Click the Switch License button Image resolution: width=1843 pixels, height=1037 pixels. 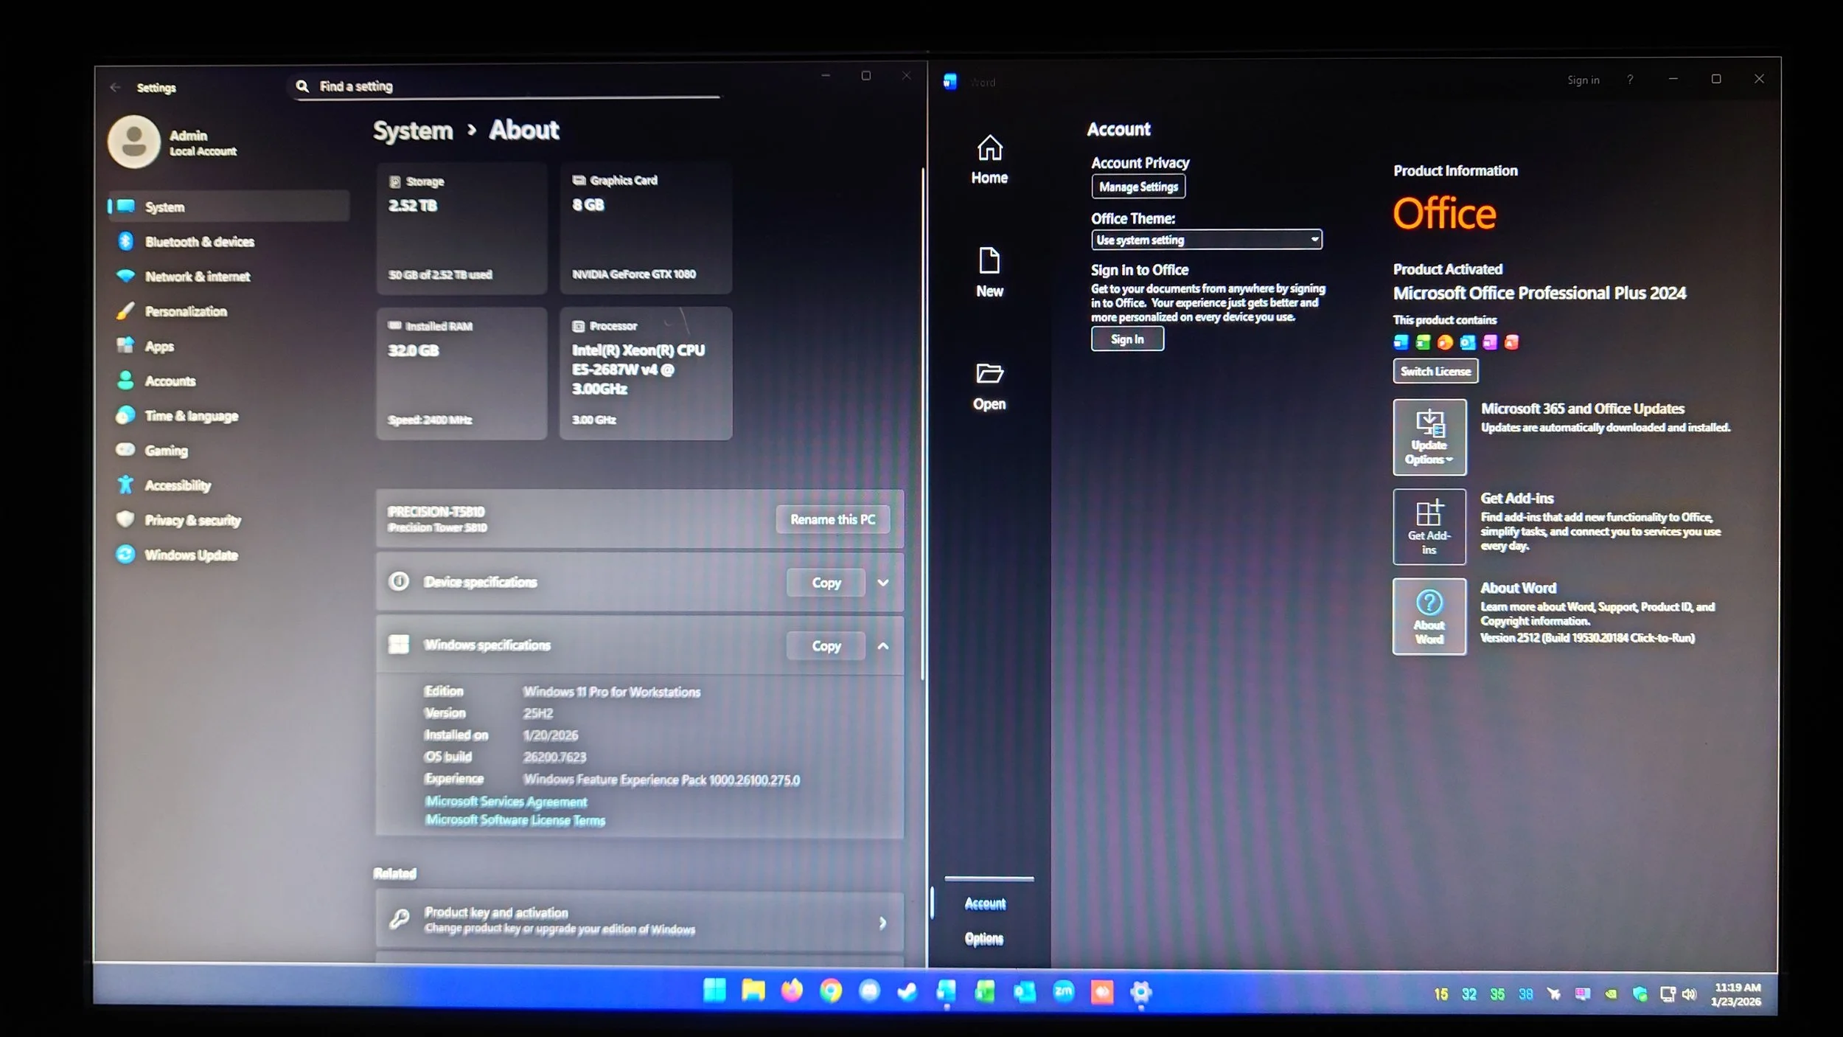tap(1435, 371)
